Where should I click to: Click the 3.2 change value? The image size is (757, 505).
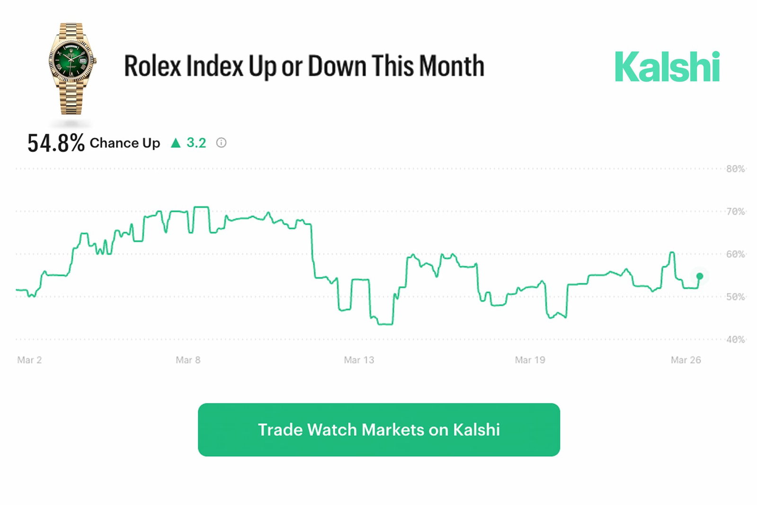(x=196, y=143)
